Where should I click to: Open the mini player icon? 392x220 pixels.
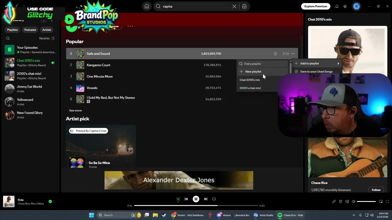pyautogui.click(x=381, y=201)
